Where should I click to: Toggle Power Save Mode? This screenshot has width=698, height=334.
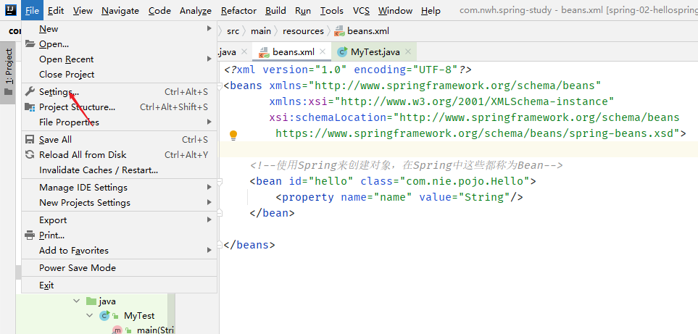click(x=120, y=268)
